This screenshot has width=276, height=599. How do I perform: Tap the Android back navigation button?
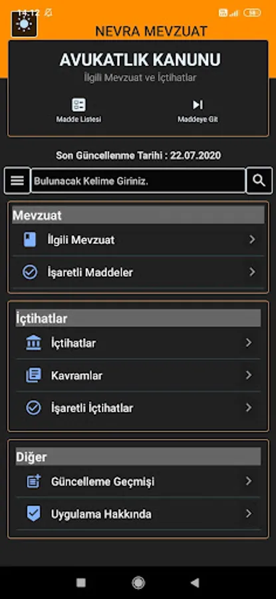click(195, 582)
